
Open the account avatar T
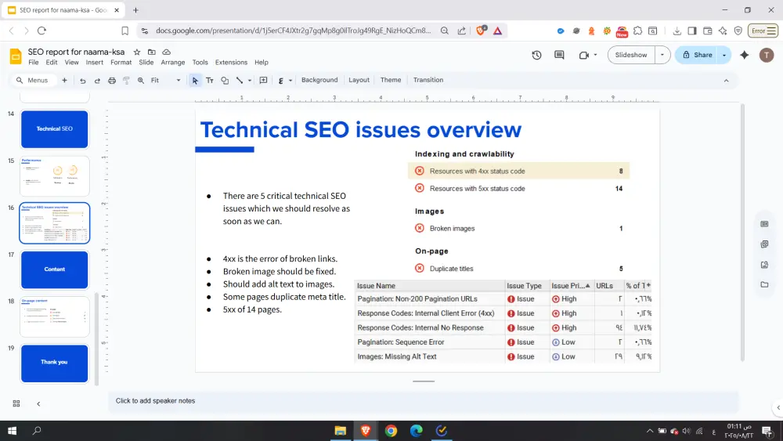766,55
